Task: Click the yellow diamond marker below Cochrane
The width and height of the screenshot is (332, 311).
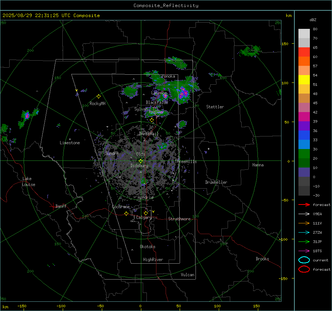Action: tap(127, 213)
